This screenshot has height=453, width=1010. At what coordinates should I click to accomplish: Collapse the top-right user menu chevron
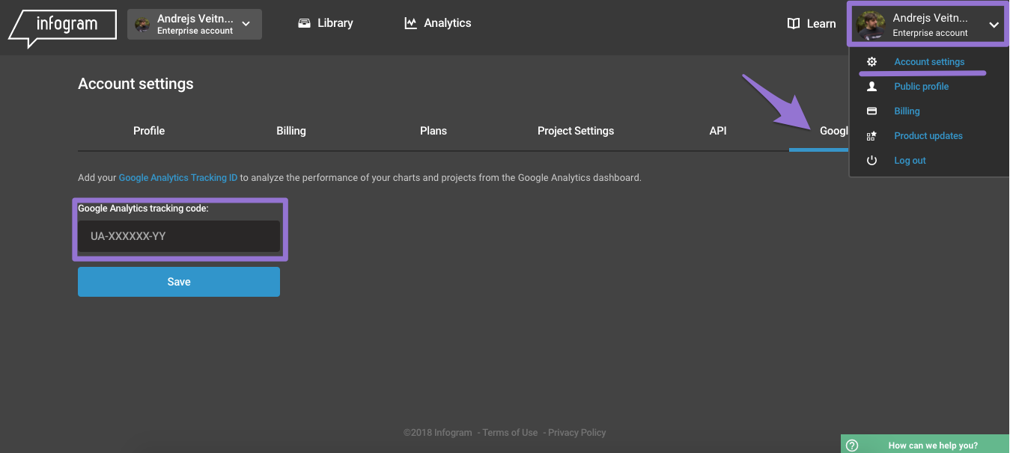point(994,25)
